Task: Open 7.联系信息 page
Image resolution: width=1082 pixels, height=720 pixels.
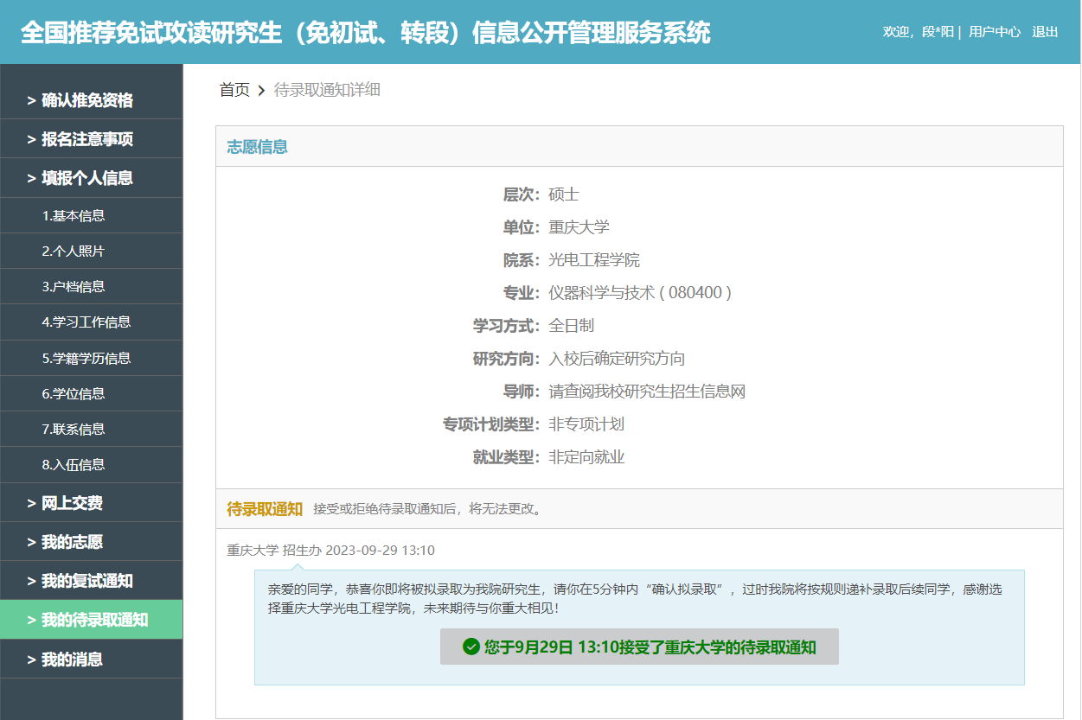Action: coord(74,429)
